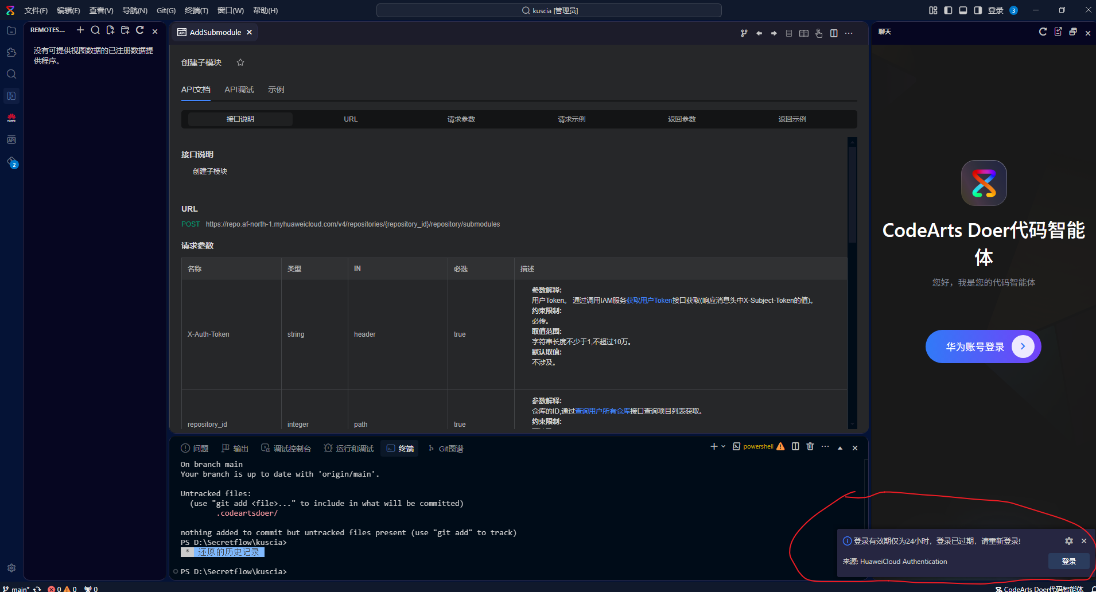Image resolution: width=1096 pixels, height=592 pixels.
Task: Click the 华为账号登录 button
Action: click(983, 346)
